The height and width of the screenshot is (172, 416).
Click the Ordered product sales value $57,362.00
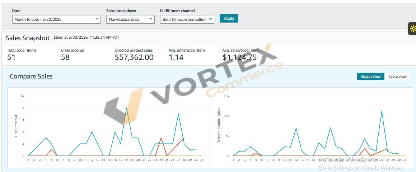[x=134, y=57]
